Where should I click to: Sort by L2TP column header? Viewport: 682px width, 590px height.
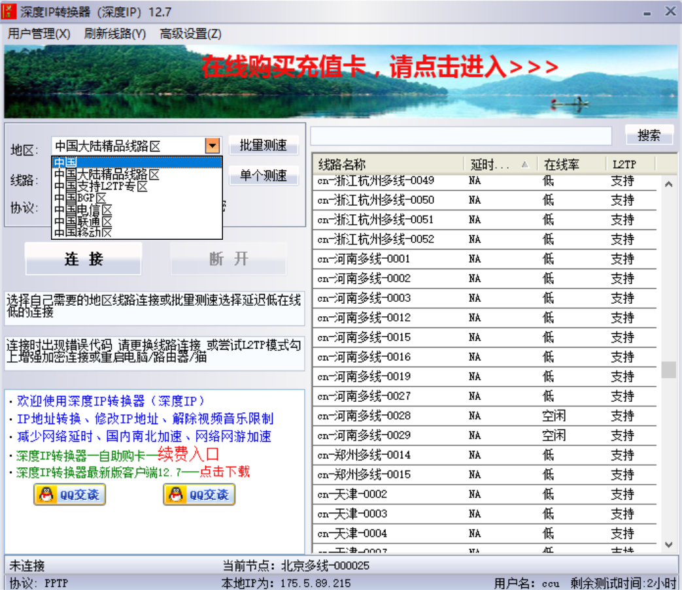[x=631, y=164]
